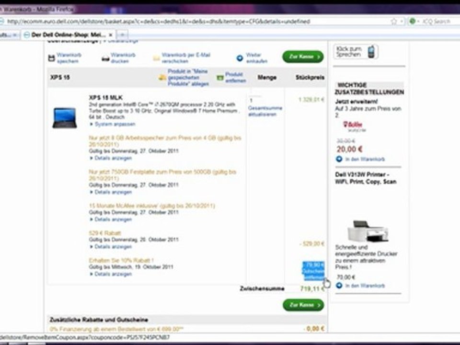Click Gesamtsumme aktualisieren link

tap(265, 111)
